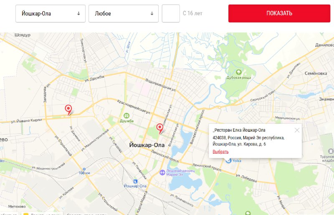Click the Yolka place marker on the map
Screen dimensions: 334x215
(x=228, y=161)
